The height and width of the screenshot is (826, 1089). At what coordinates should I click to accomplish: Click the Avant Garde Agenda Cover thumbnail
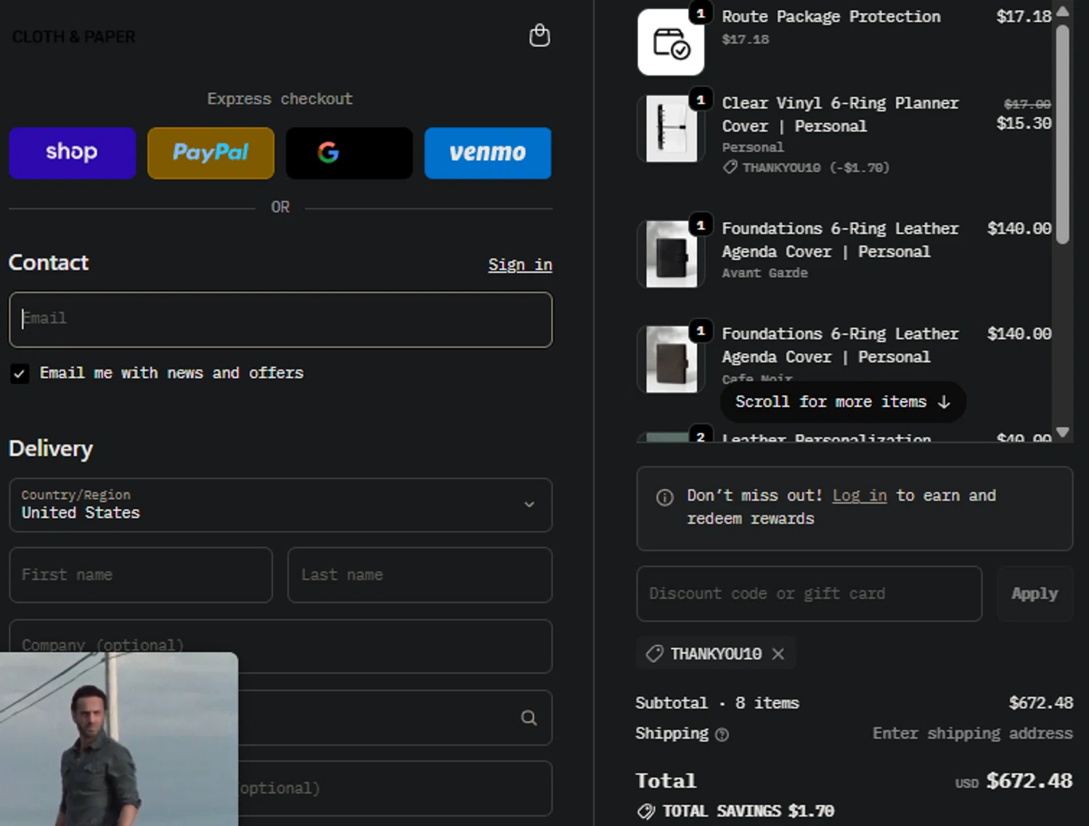(x=671, y=254)
